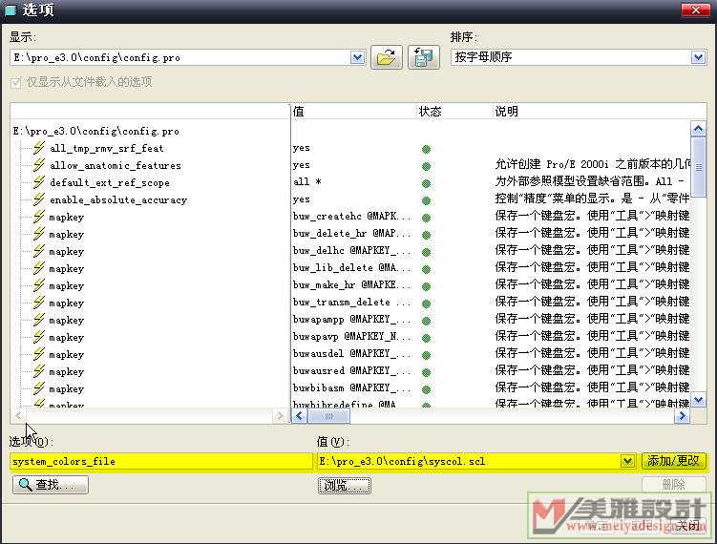This screenshot has height=544, width=717.
Task: Click the green status dot in the buw_createhc row
Action: coord(426,218)
